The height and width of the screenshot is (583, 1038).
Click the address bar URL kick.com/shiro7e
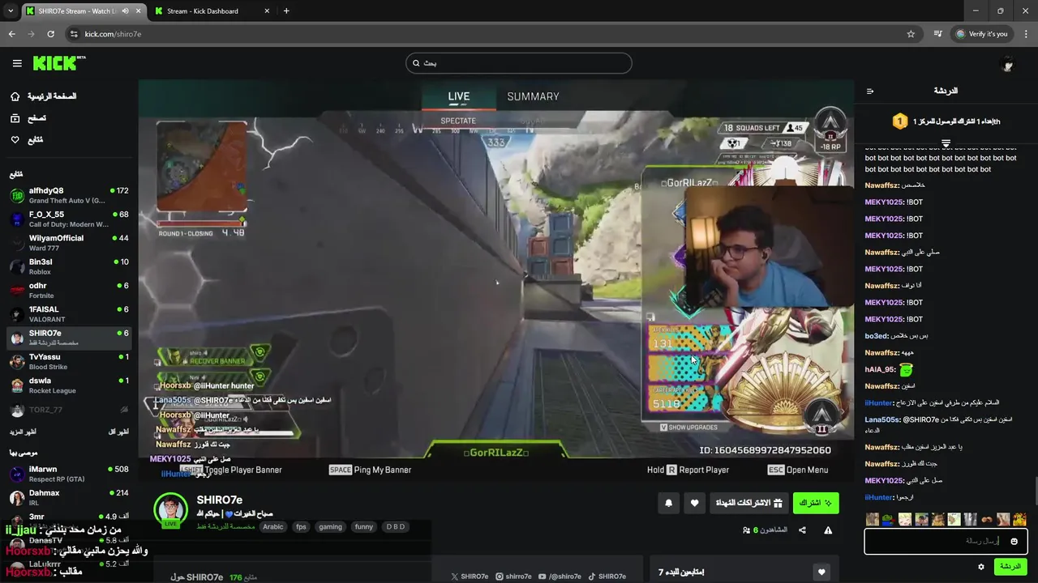(x=113, y=34)
